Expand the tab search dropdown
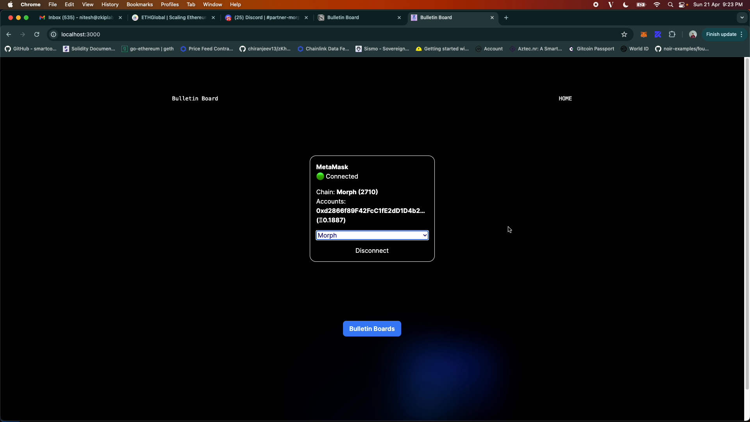This screenshot has width=750, height=422. point(742,18)
